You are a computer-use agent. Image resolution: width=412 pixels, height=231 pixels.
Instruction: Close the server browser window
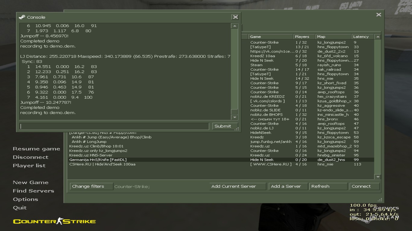tap(379, 14)
